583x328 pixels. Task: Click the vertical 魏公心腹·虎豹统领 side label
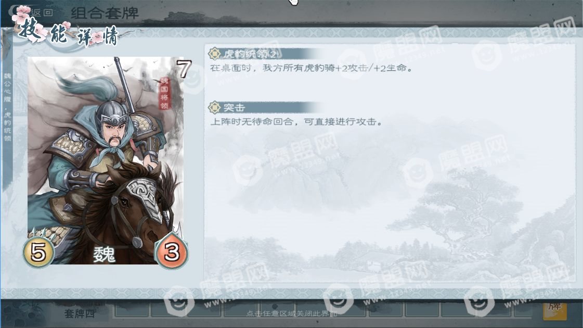coord(7,107)
